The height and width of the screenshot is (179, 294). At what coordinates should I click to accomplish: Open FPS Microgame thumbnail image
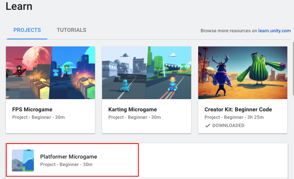pyautogui.click(x=50, y=73)
